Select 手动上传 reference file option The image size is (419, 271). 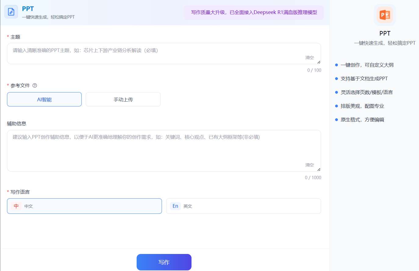pyautogui.click(x=123, y=99)
